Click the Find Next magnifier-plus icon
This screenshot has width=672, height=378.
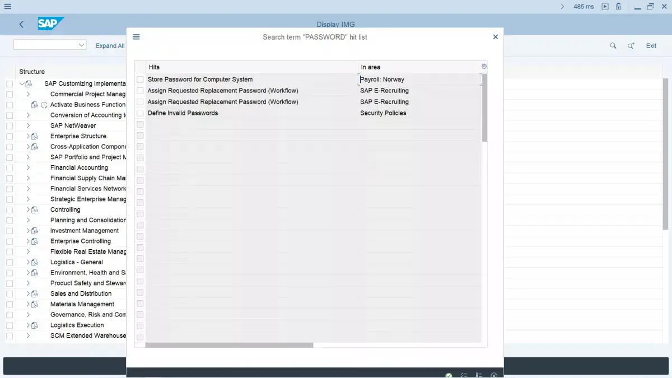[x=631, y=46]
